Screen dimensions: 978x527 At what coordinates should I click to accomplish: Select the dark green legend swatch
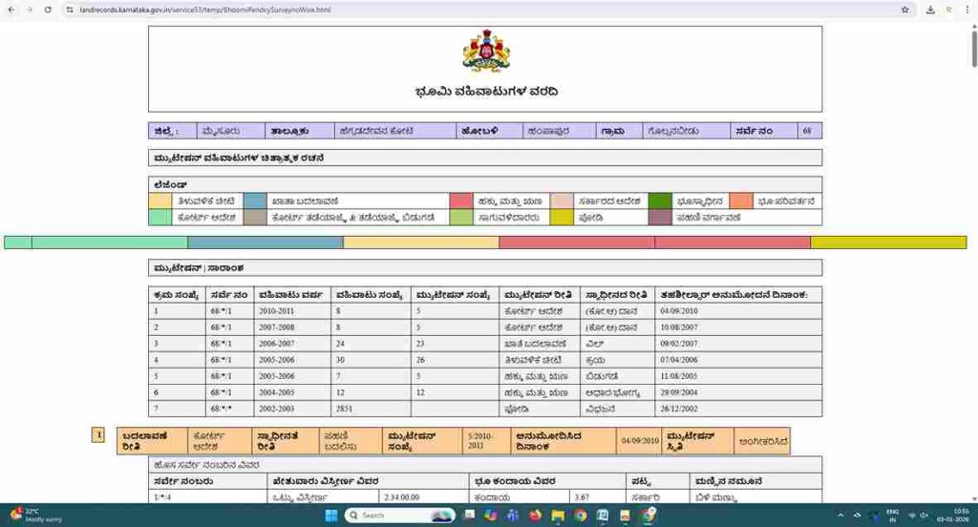[x=660, y=201]
